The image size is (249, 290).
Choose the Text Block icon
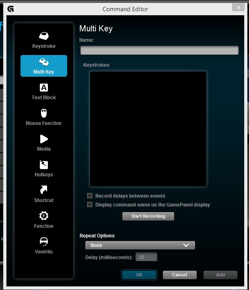(x=44, y=88)
